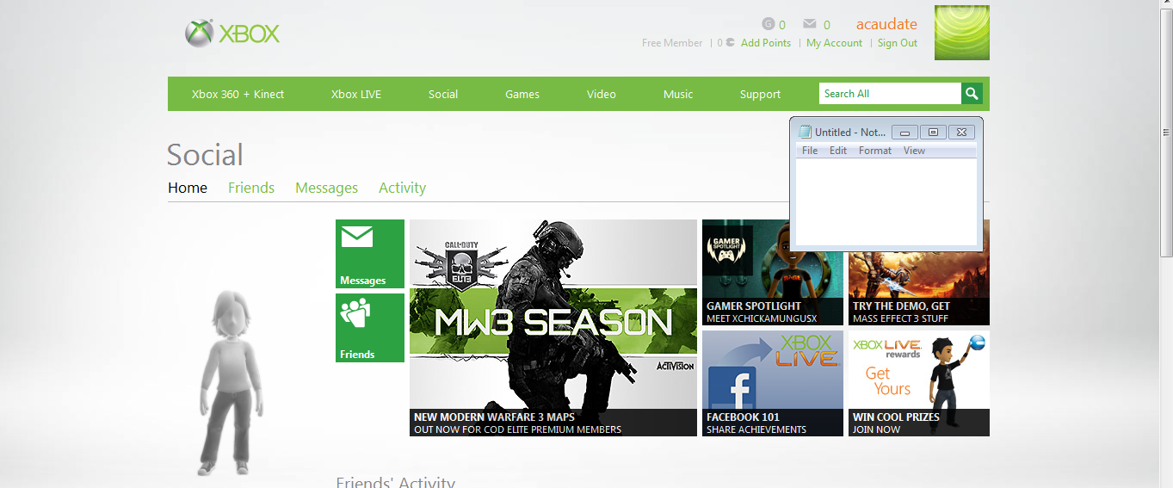Viewport: 1173px width, 488px height.
Task: Open Xbox 360 + Kinect menu
Action: click(238, 94)
